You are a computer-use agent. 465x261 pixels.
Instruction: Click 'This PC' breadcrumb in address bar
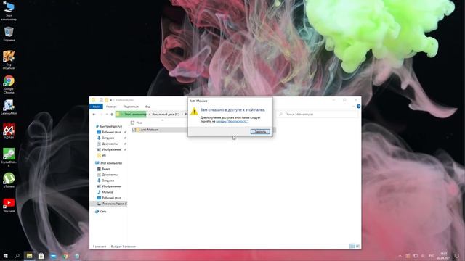[135, 115]
